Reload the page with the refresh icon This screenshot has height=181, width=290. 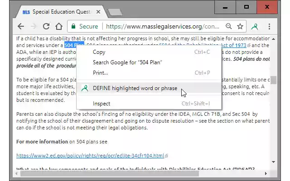pyautogui.click(x=46, y=26)
